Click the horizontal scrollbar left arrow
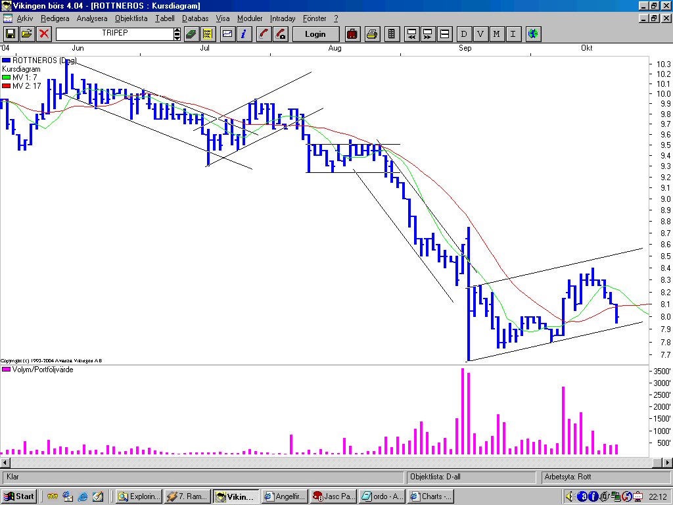 (x=5, y=462)
